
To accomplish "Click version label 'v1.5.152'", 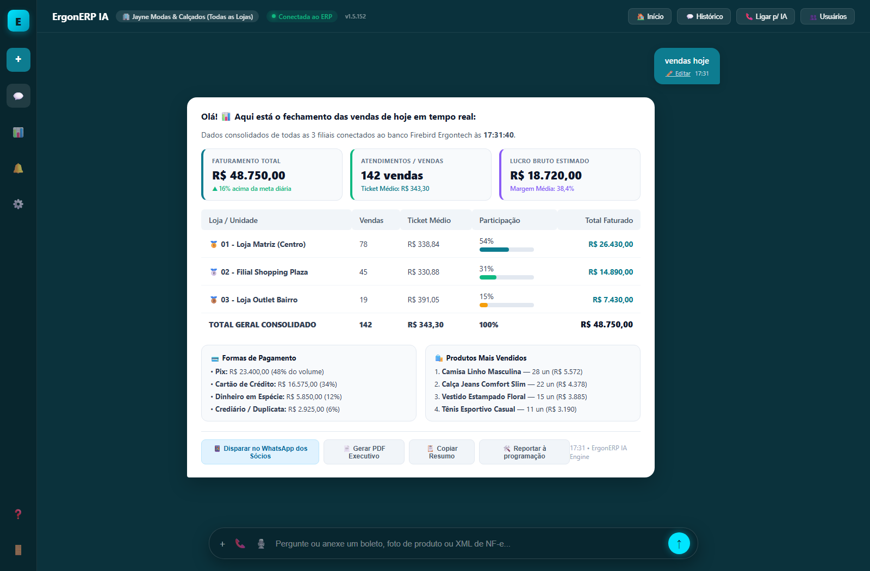I will [356, 16].
